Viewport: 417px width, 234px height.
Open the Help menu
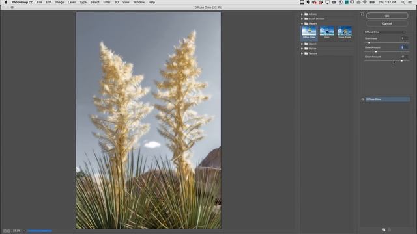point(152,2)
